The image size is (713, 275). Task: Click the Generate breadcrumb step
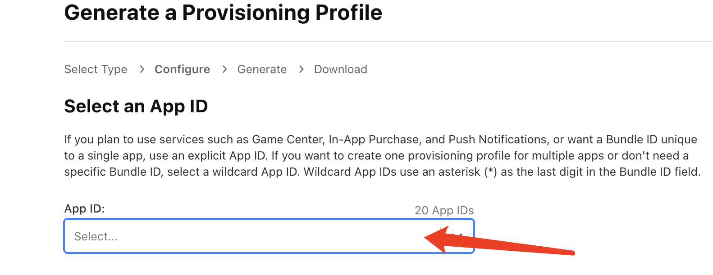(262, 70)
